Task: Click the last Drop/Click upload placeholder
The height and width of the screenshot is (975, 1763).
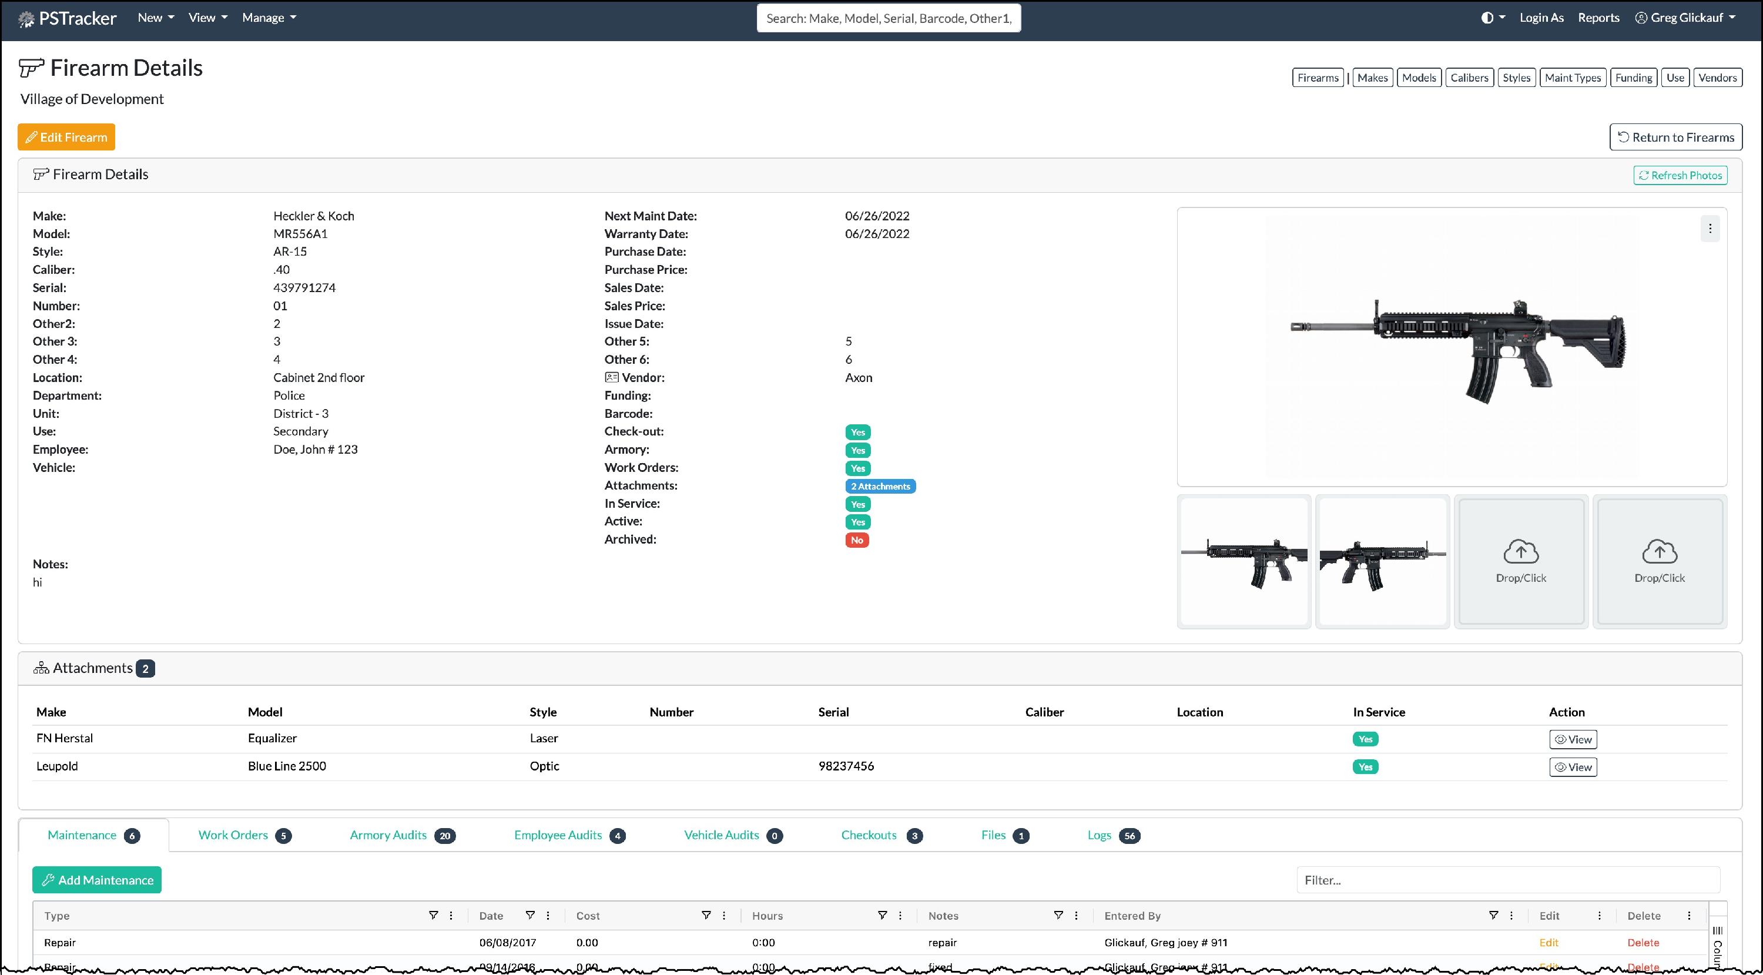Action: (1659, 561)
